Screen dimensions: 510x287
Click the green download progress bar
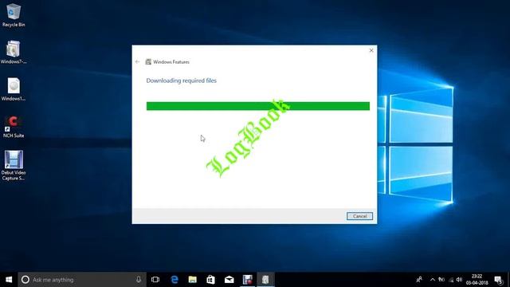click(258, 106)
